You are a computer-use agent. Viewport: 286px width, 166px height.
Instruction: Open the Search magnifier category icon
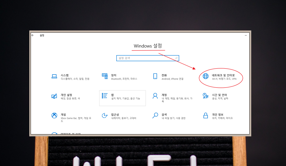pos(155,116)
